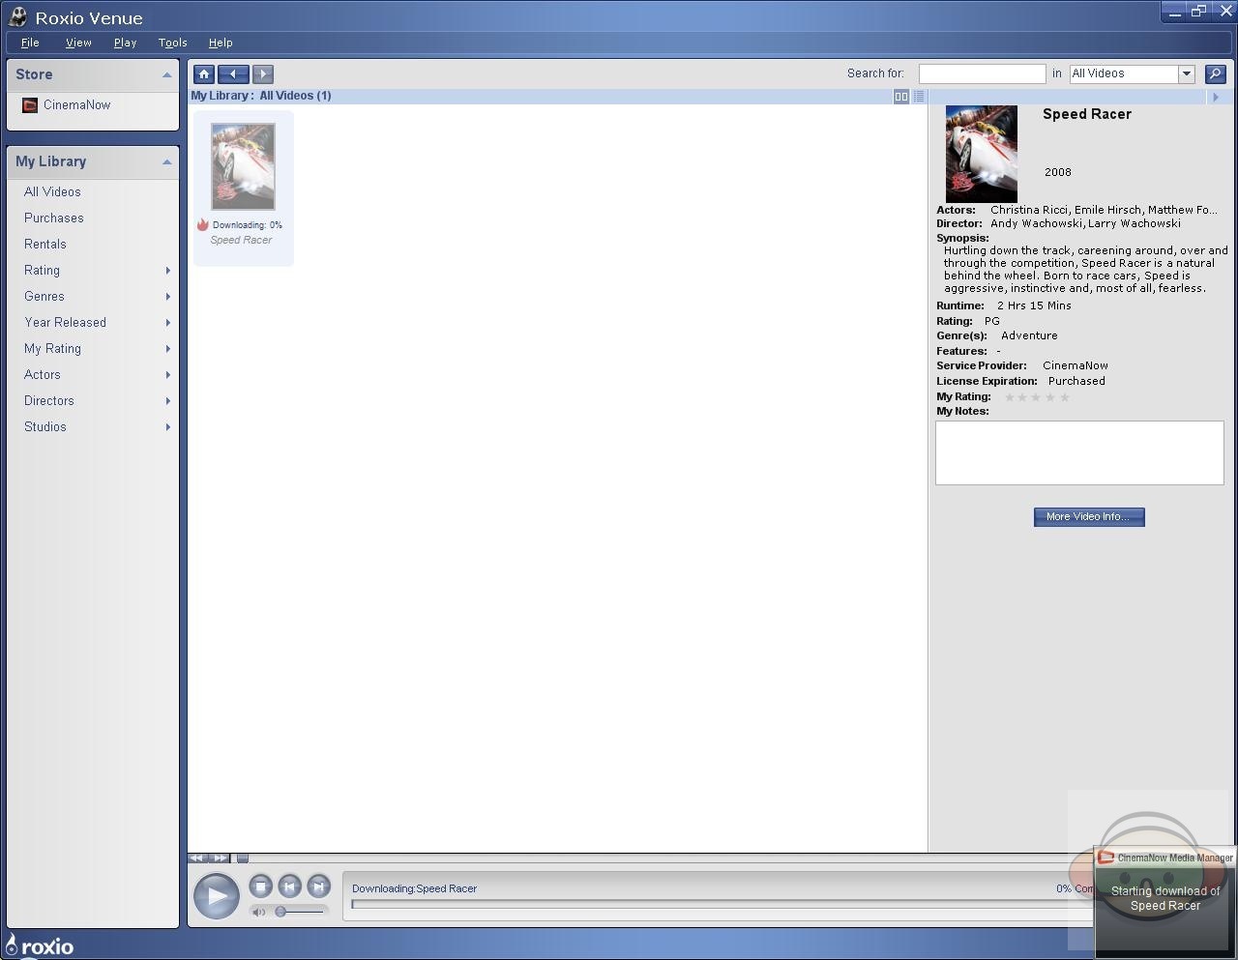The height and width of the screenshot is (960, 1238).
Task: Skip to the next track
Action: (x=318, y=887)
